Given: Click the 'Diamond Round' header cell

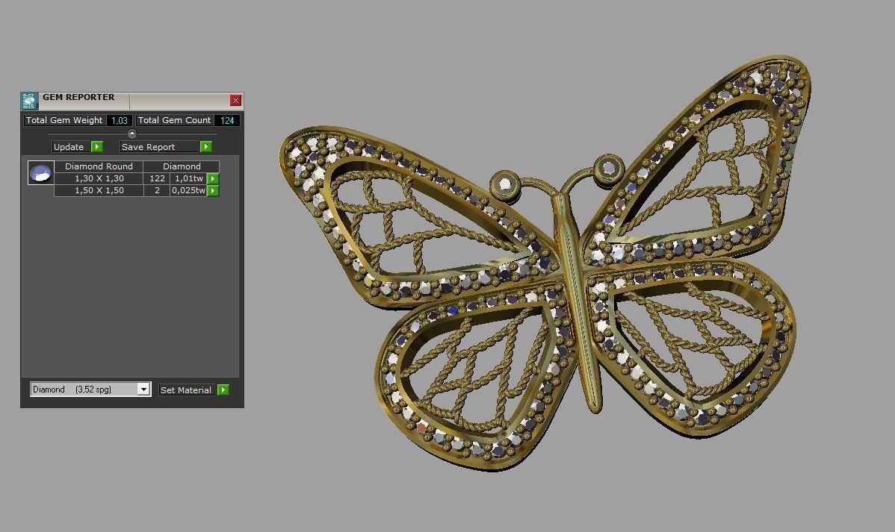Looking at the screenshot, I should (x=99, y=166).
